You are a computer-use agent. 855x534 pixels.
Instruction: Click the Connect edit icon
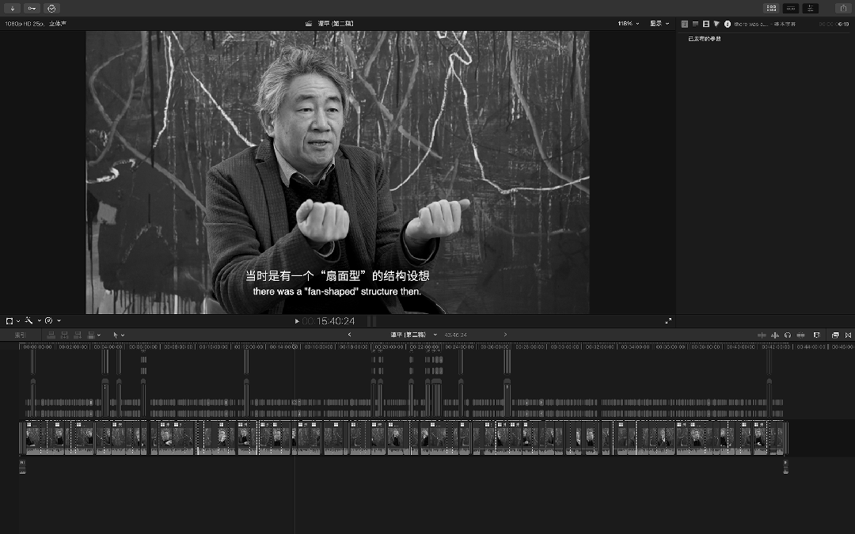[x=51, y=335]
